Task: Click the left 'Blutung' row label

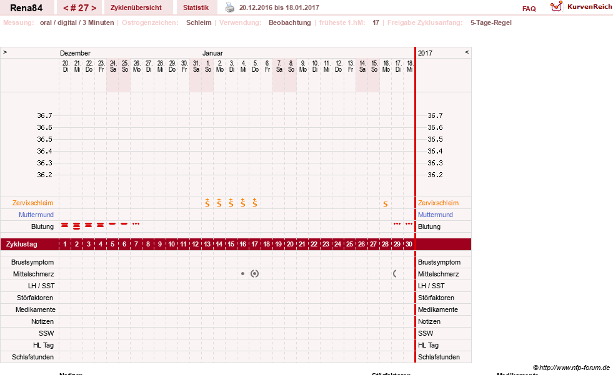Action: tap(42, 226)
